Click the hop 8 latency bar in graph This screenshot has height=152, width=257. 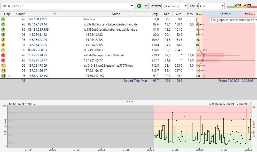[x=210, y=55]
